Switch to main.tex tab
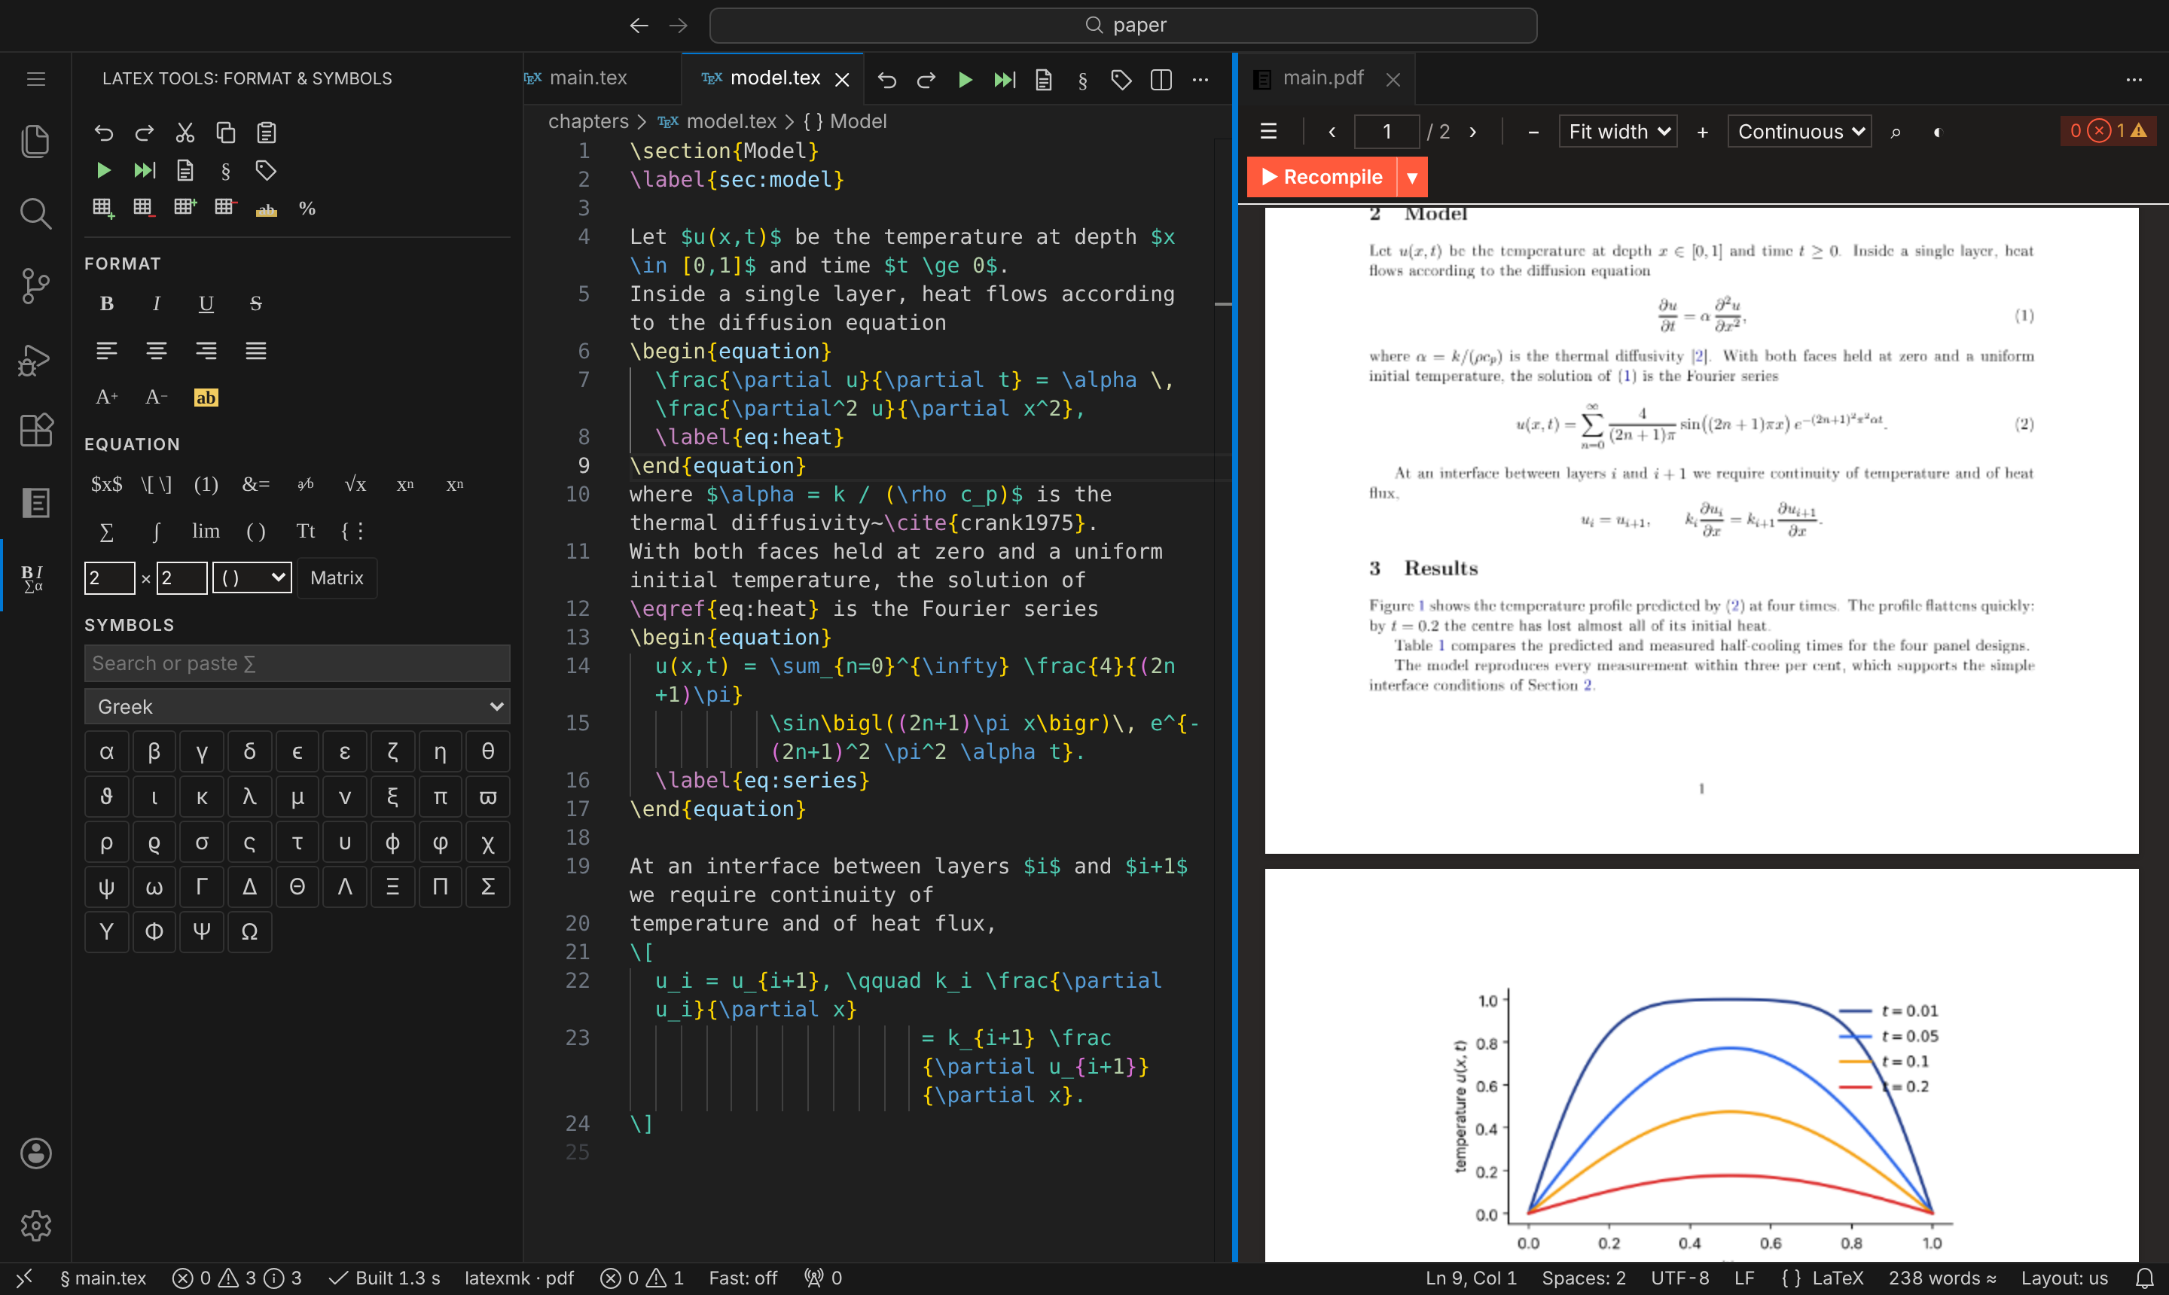2169x1295 pixels. tap(588, 78)
